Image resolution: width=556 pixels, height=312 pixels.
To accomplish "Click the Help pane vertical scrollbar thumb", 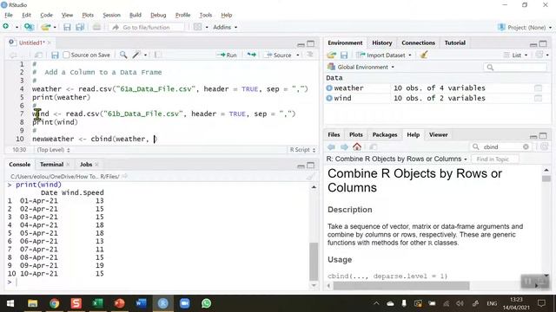I will [x=546, y=179].
